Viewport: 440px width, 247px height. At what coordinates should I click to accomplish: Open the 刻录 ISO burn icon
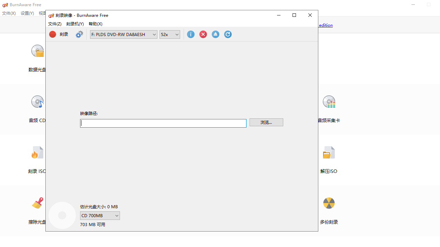(37, 152)
